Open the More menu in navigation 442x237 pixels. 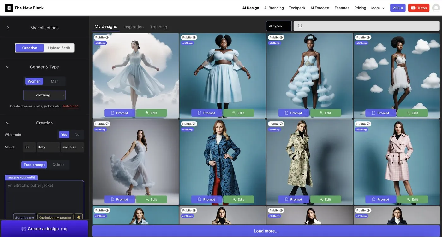click(x=378, y=8)
